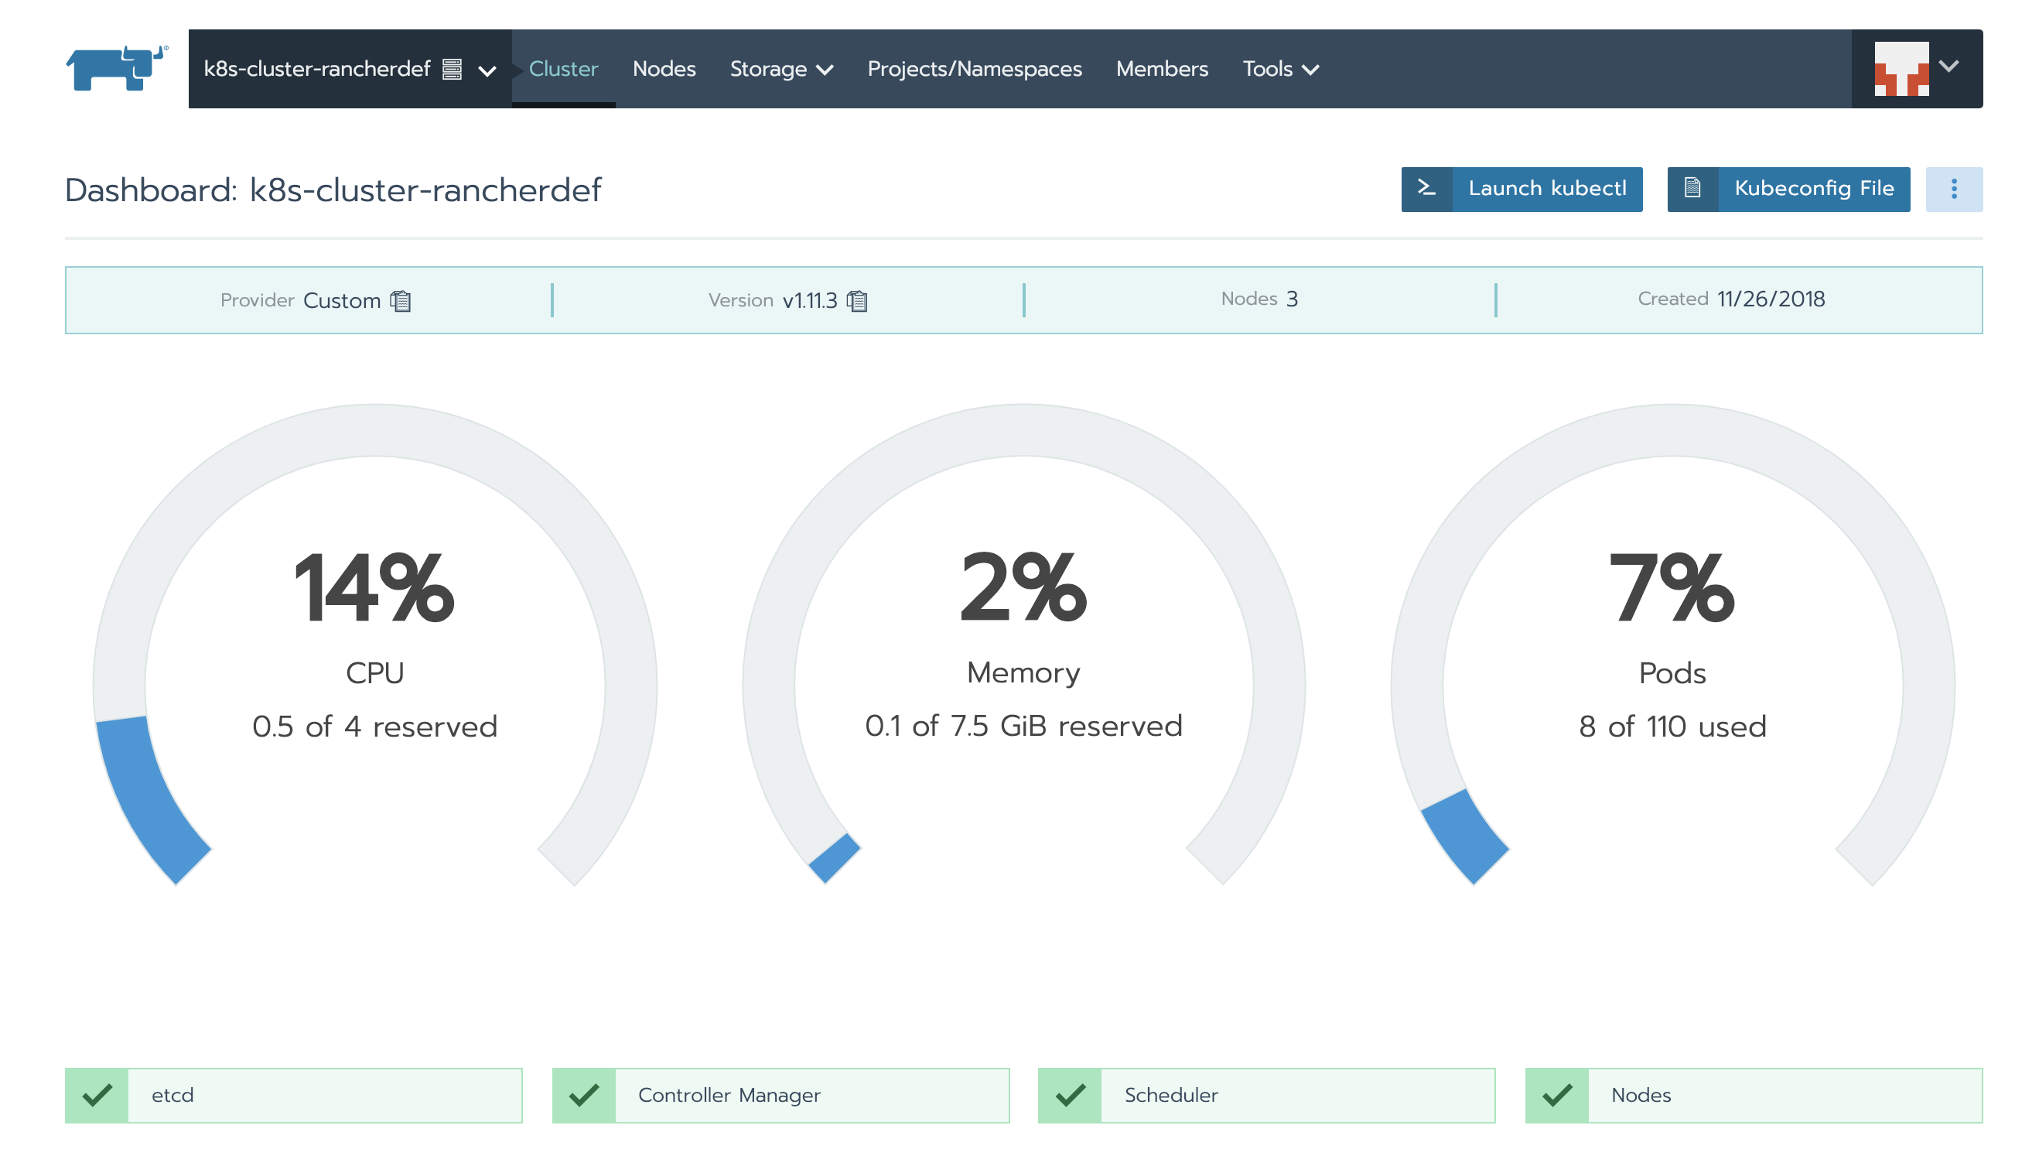
Task: Click the Controller Manager status checkmark
Action: 583,1094
